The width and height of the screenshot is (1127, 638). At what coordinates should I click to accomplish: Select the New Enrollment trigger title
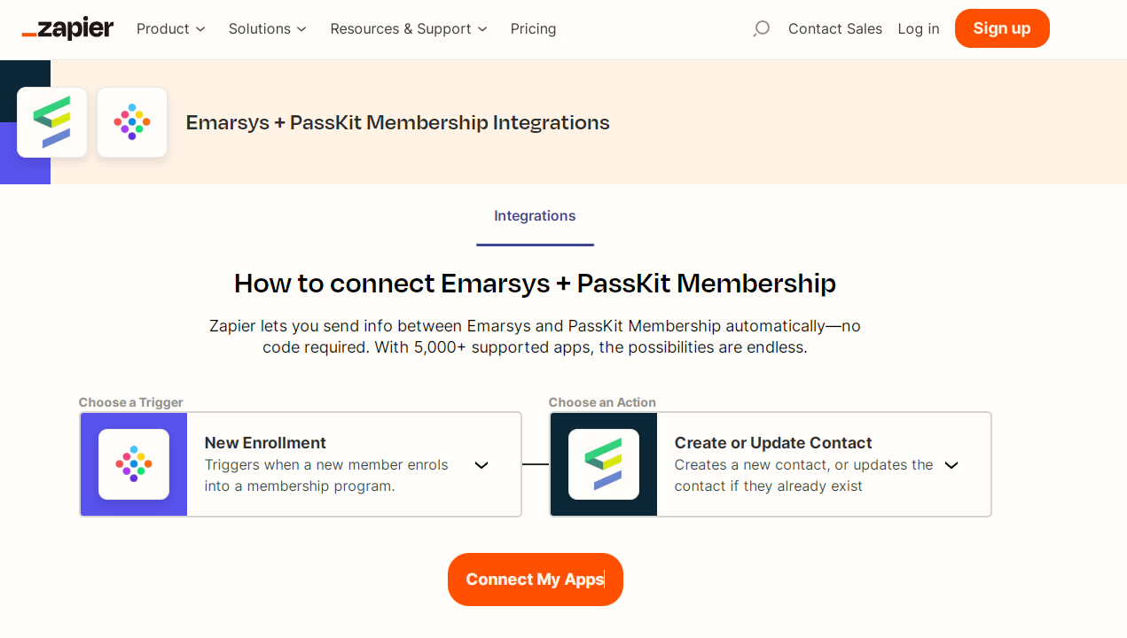tap(265, 443)
